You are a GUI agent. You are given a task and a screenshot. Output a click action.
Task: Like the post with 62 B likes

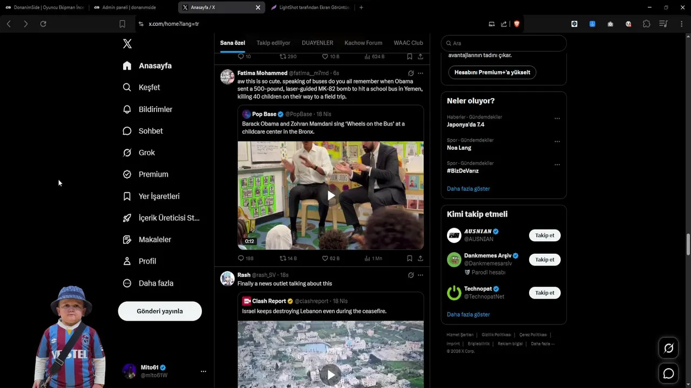(x=325, y=258)
